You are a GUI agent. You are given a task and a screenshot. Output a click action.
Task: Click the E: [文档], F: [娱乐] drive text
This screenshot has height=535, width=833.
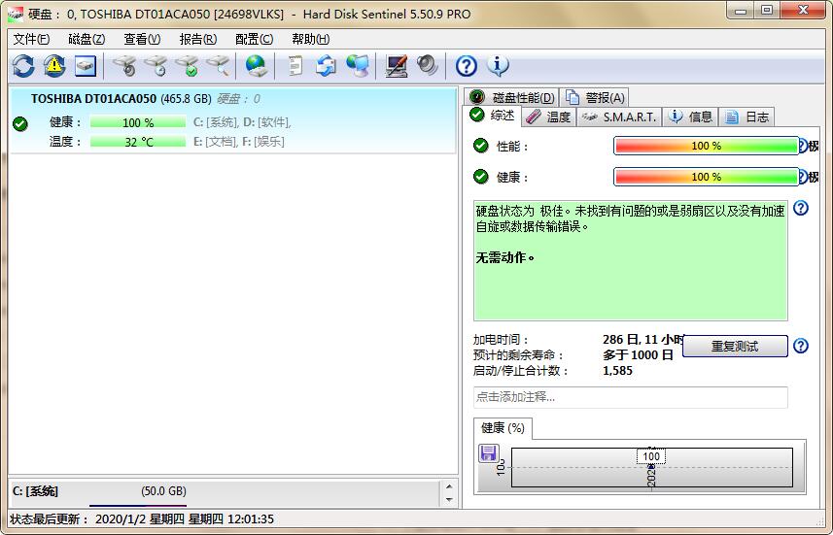[238, 142]
